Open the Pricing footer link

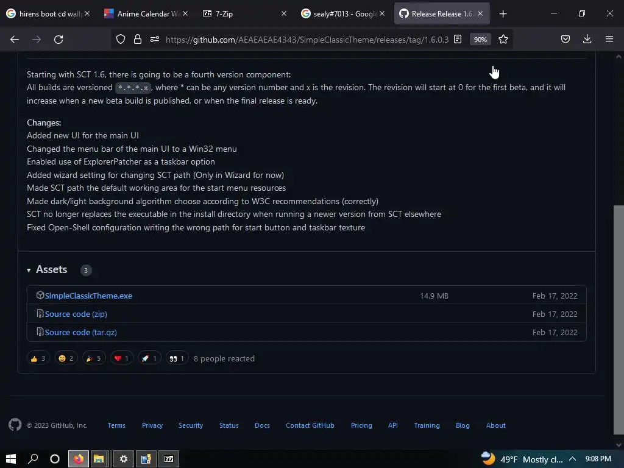click(361, 425)
